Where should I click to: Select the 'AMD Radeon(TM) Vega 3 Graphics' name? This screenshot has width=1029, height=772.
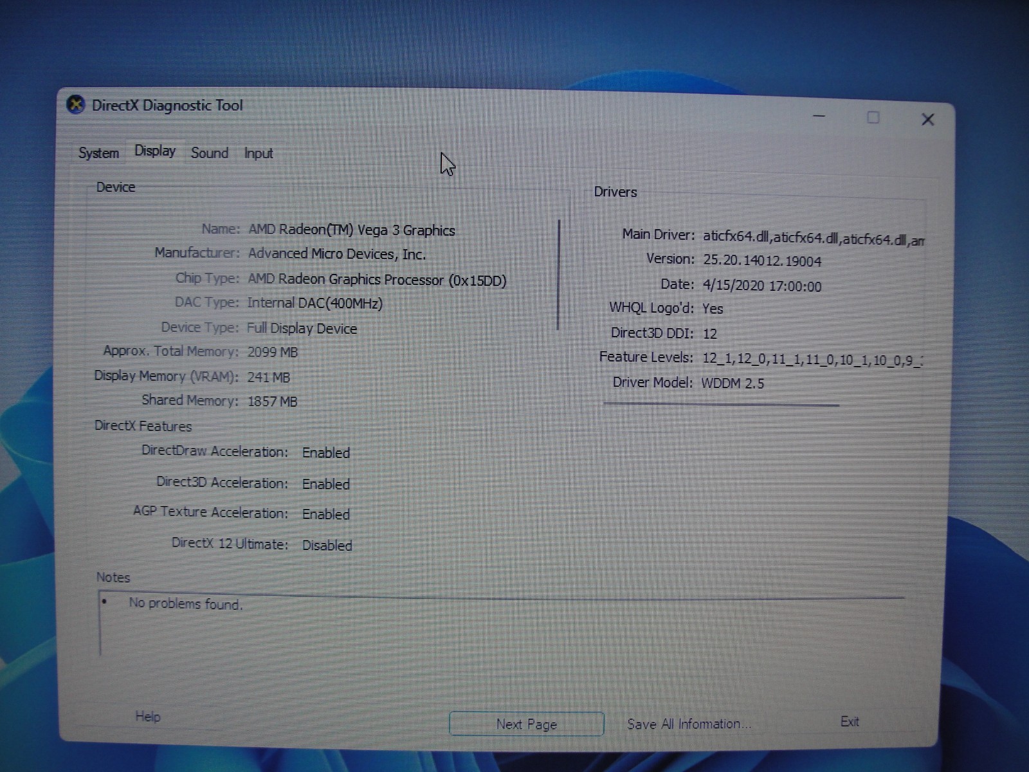(352, 230)
